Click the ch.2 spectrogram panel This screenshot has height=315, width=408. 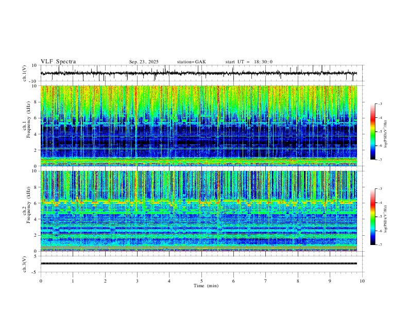[199, 211]
